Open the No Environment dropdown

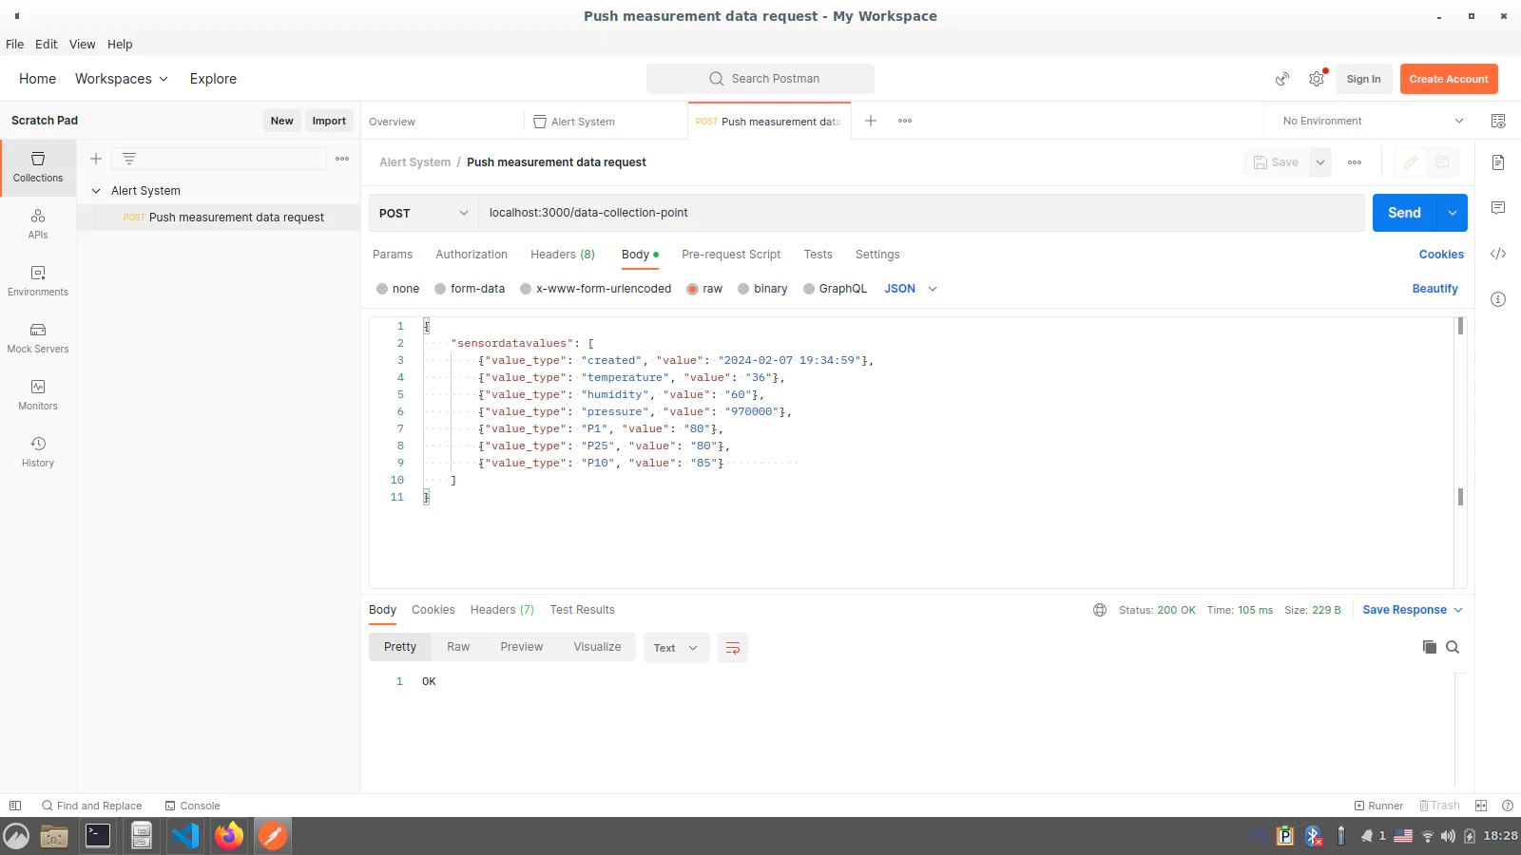click(1373, 121)
